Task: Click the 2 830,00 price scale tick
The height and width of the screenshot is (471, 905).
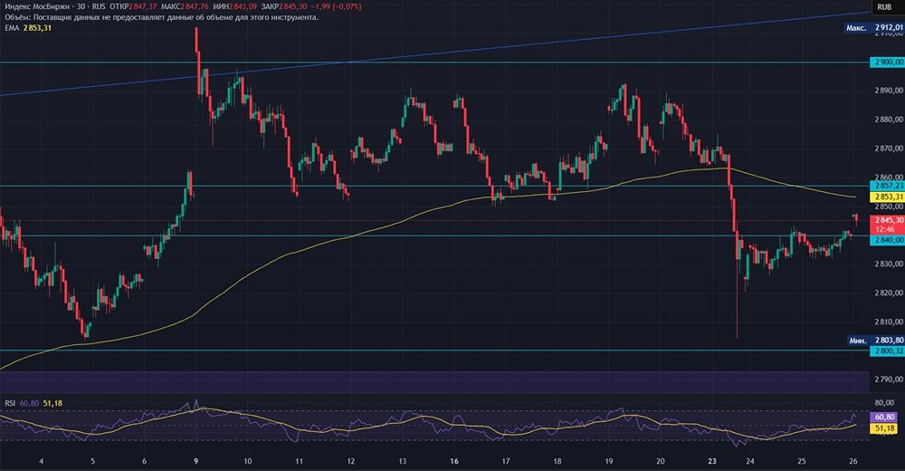Action: tap(889, 264)
